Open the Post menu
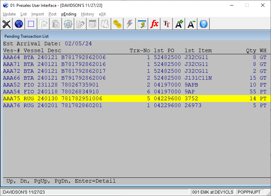Image resolution: width=271 pixels, height=196 pixels. point(52,14)
